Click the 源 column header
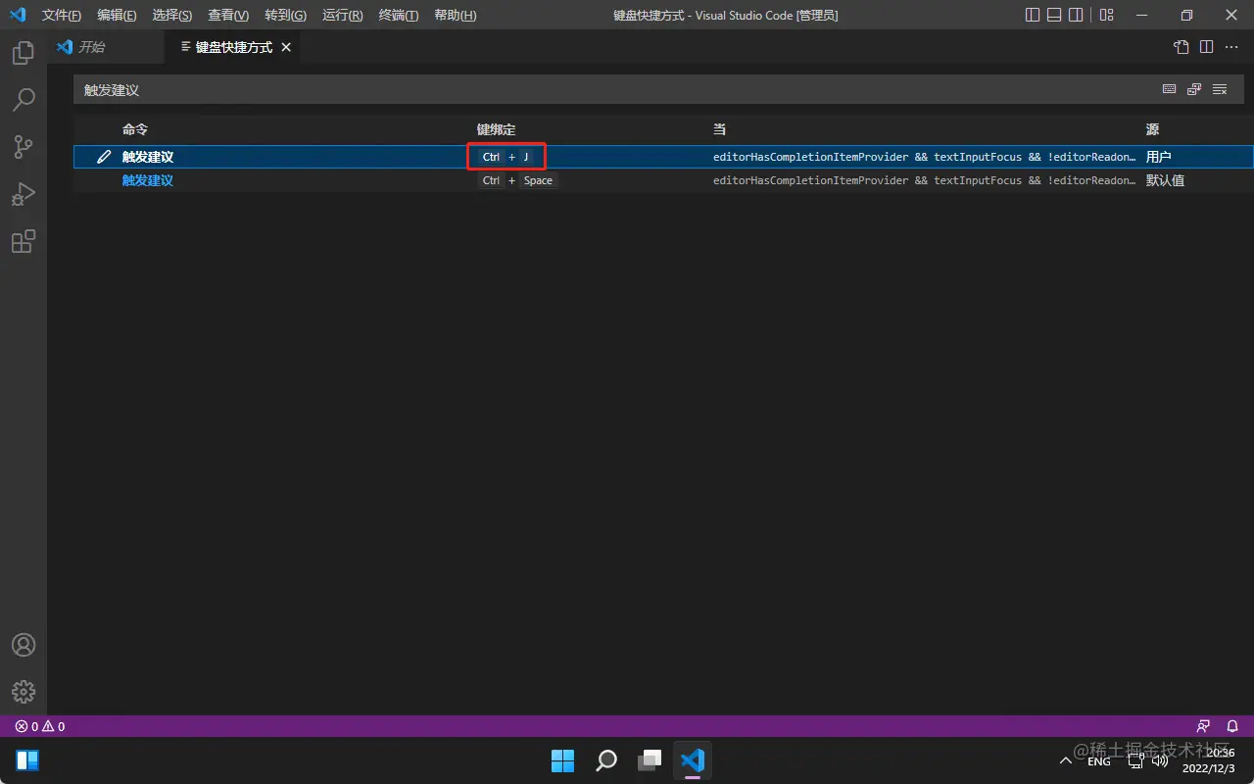Viewport: 1254px width, 784px height. pos(1152,129)
